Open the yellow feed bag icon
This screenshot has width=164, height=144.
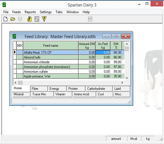pyautogui.click(x=30, y=19)
